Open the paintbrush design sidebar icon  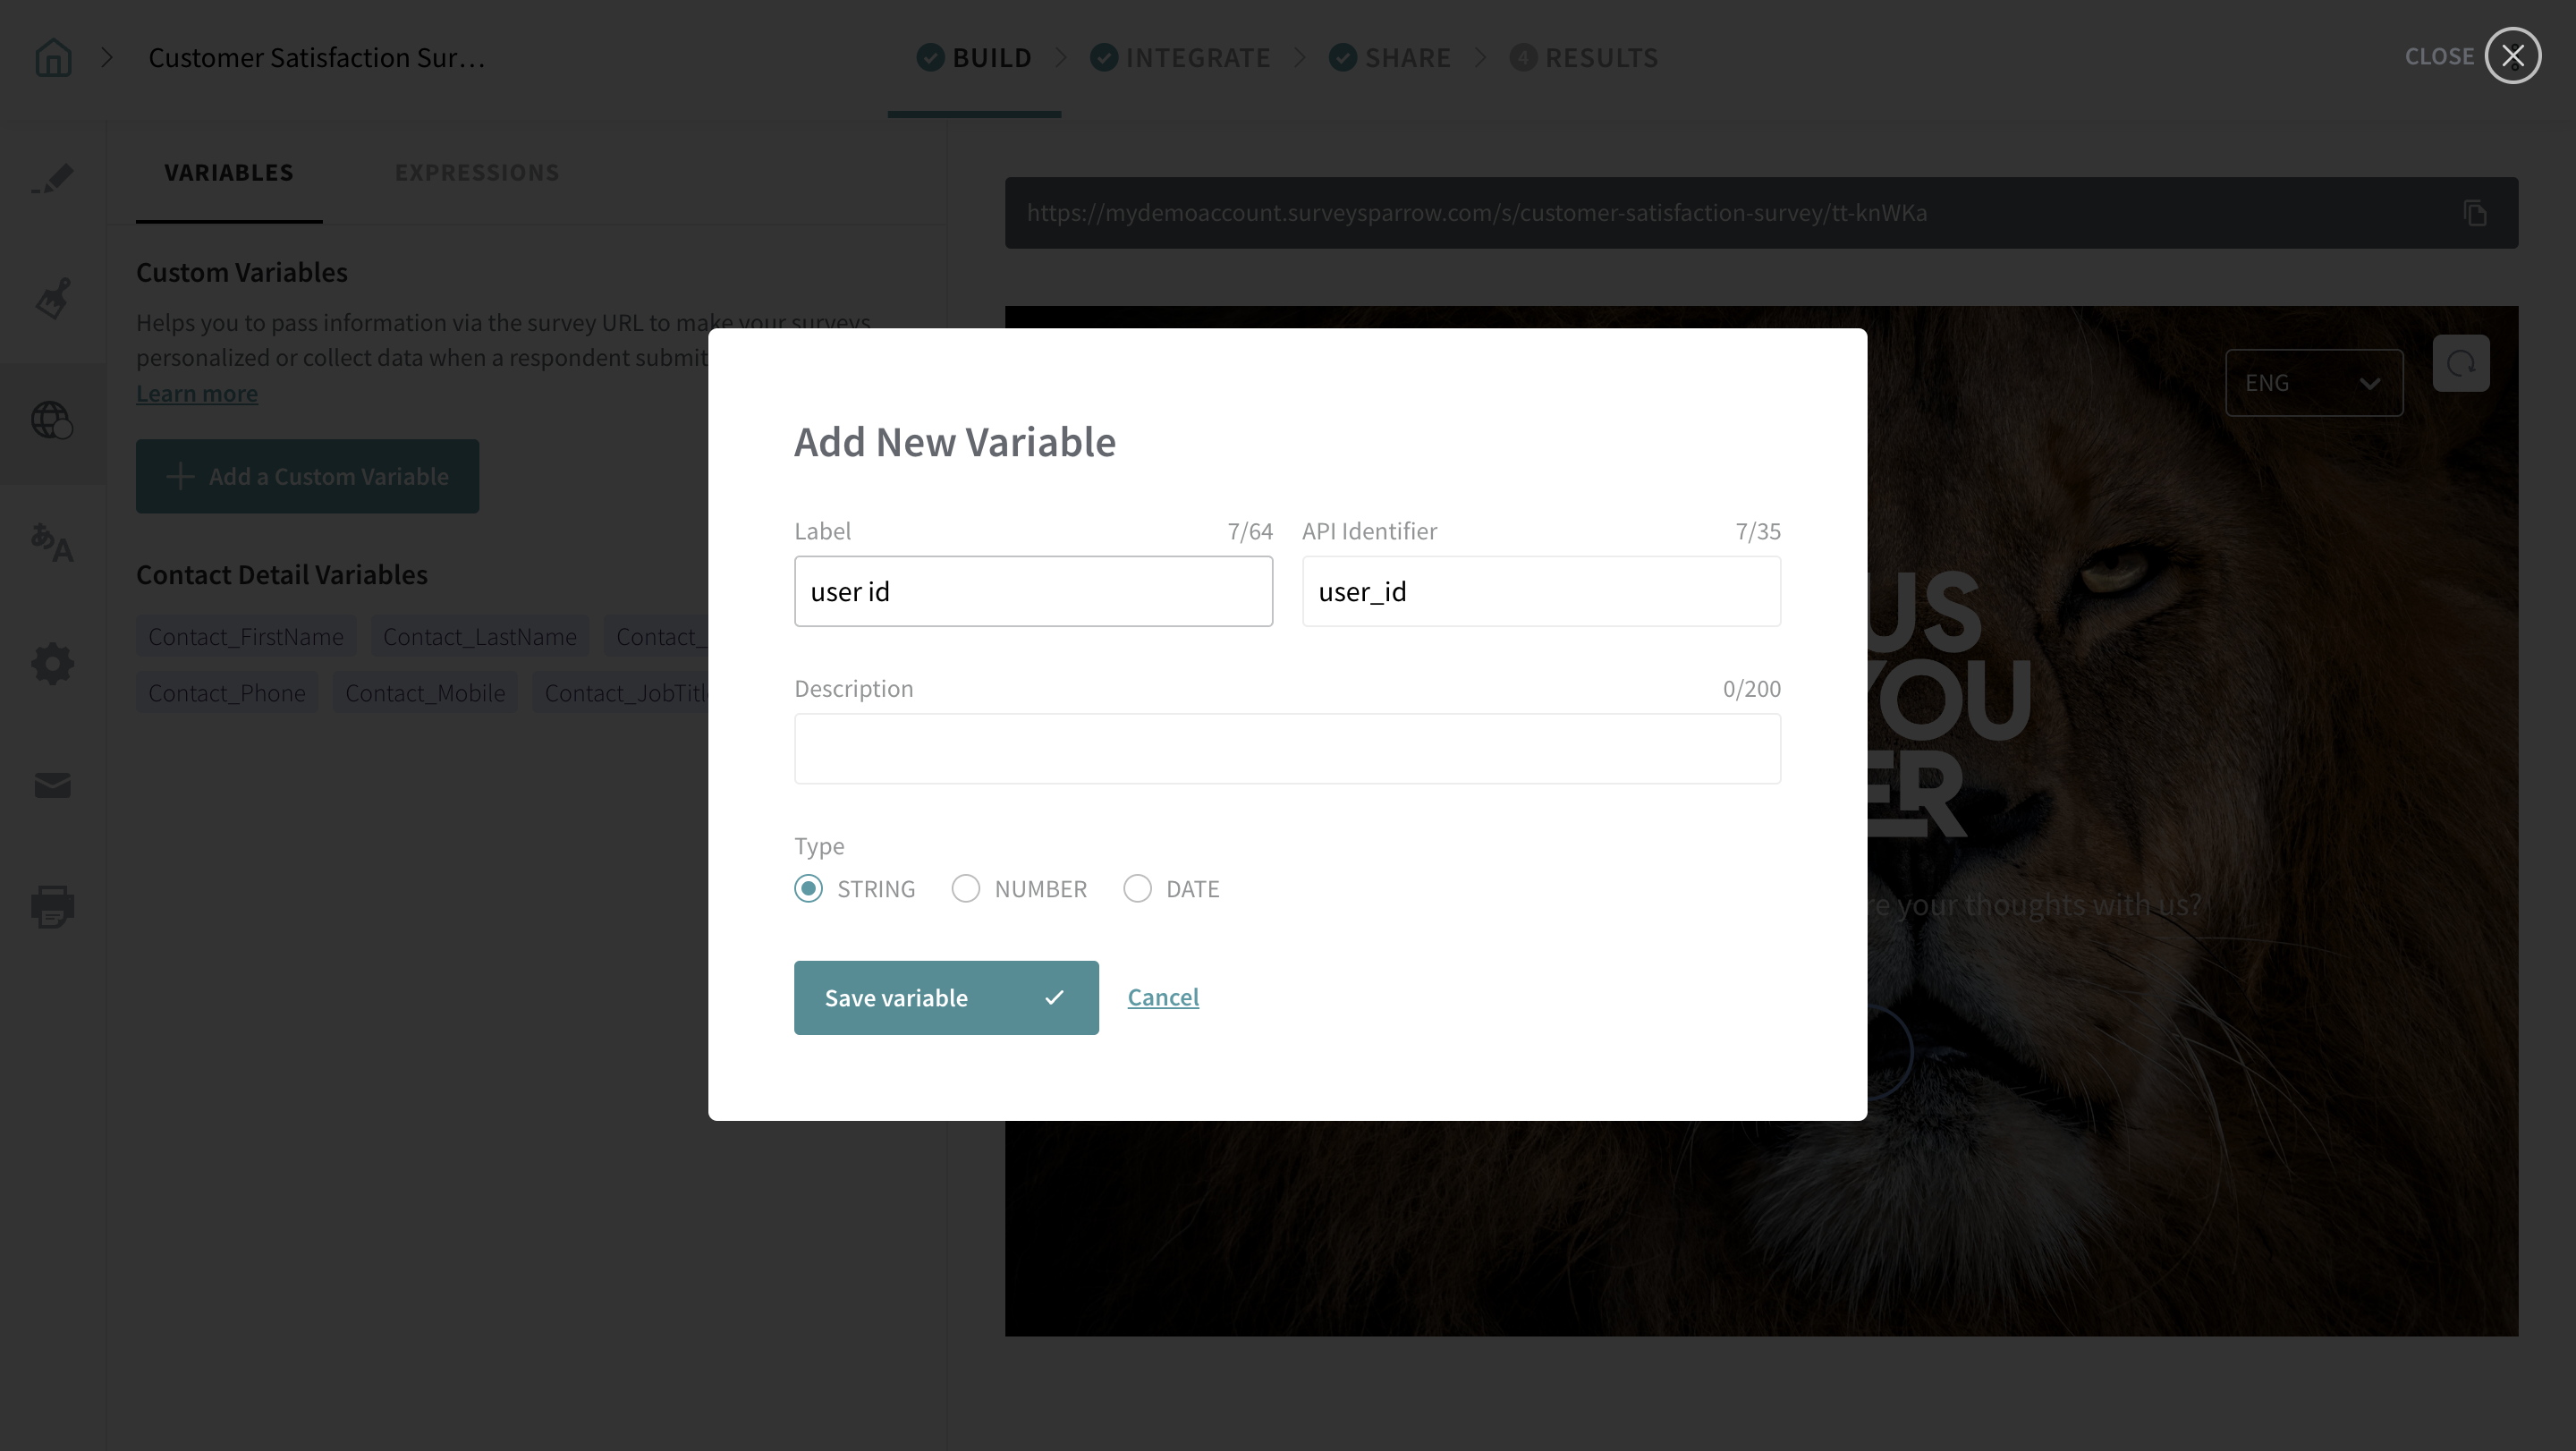tap(53, 298)
